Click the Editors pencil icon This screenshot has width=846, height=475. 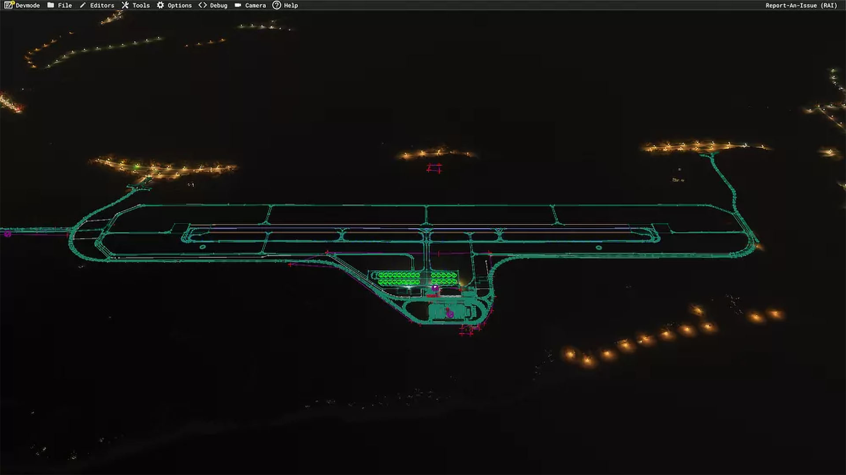pyautogui.click(x=82, y=5)
